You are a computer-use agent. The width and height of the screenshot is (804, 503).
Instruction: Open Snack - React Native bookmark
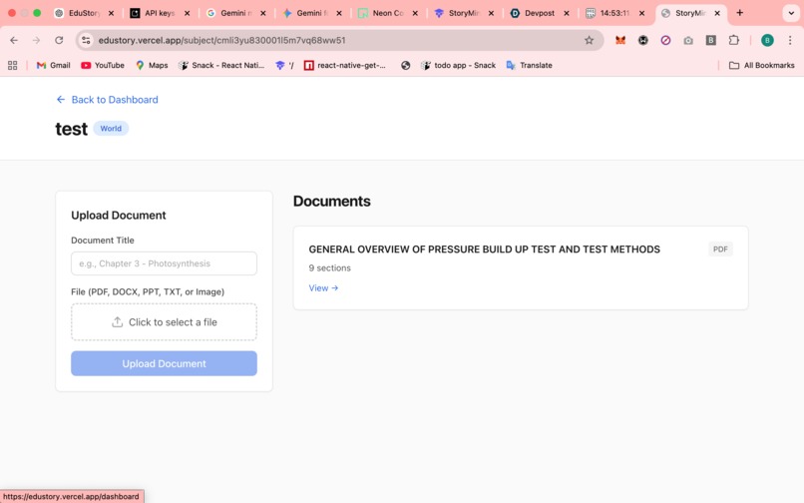(x=221, y=65)
